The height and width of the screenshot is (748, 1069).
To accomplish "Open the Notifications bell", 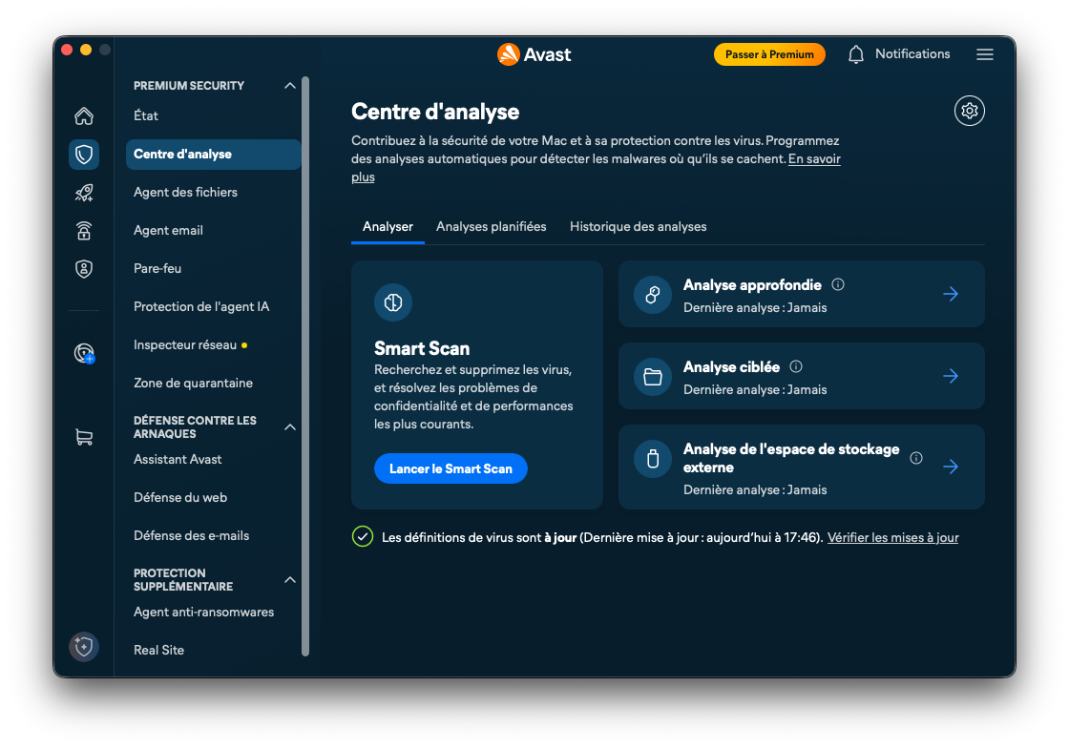I will click(855, 54).
